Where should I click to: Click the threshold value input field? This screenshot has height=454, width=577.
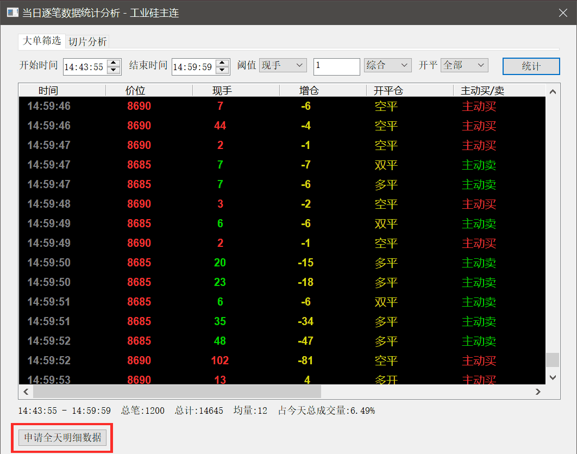336,66
